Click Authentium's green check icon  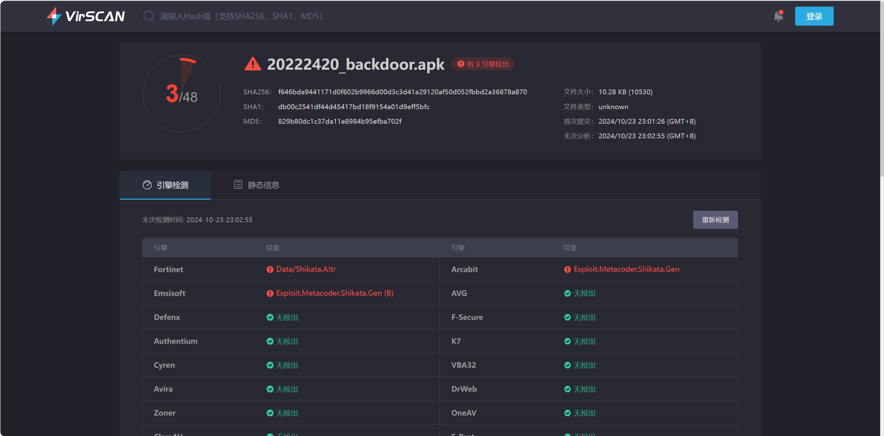pos(270,341)
